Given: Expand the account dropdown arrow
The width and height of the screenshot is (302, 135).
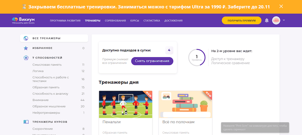Looking at the screenshot, I should pos(284,20).
